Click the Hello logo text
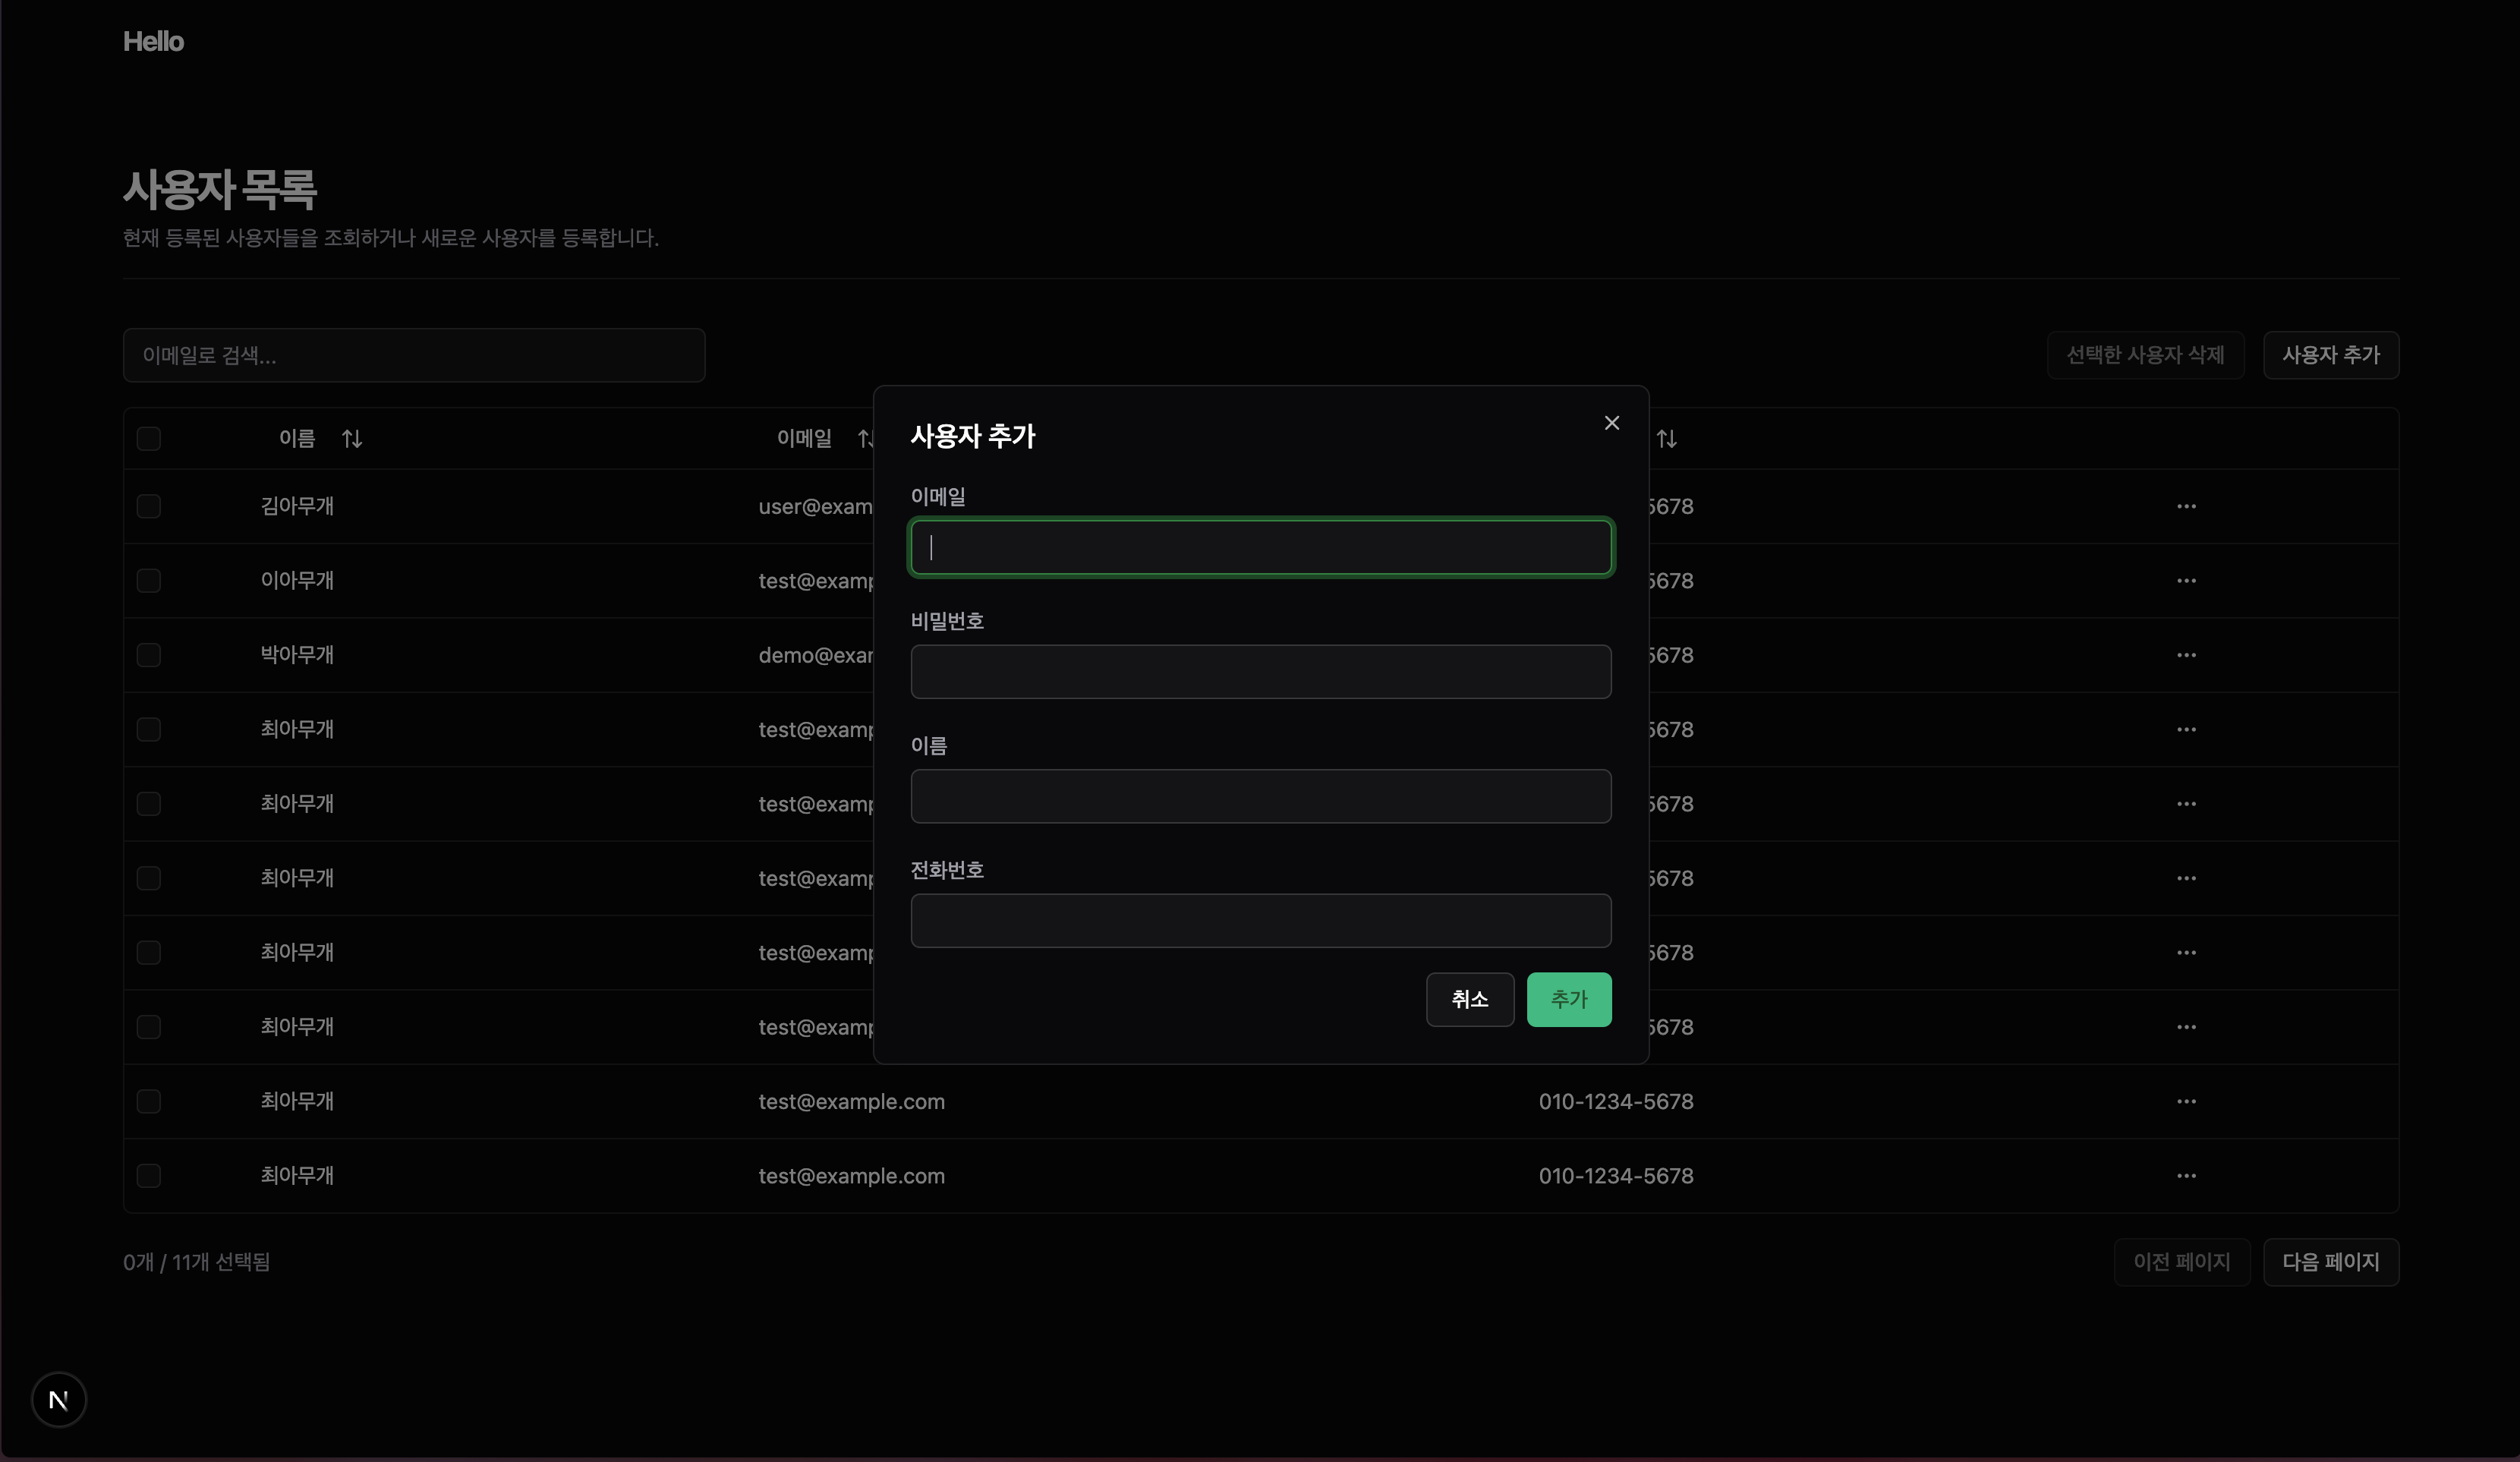The height and width of the screenshot is (1462, 2520). pyautogui.click(x=153, y=42)
